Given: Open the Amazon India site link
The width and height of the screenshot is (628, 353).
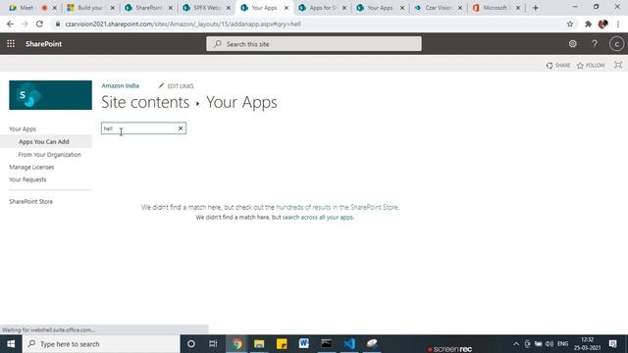Looking at the screenshot, I should 120,85.
